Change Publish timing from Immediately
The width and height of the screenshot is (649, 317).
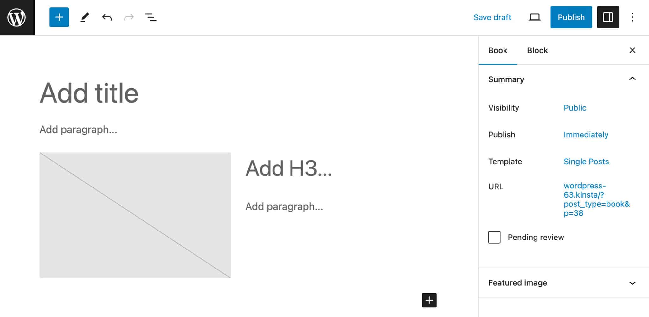click(x=586, y=135)
